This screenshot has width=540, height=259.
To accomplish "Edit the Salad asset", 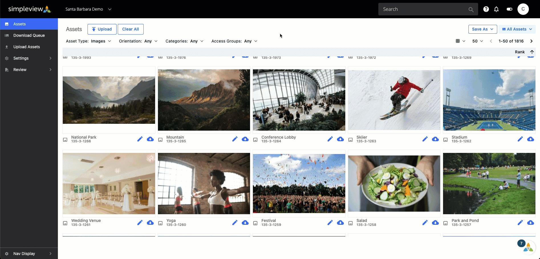I will tap(425, 222).
